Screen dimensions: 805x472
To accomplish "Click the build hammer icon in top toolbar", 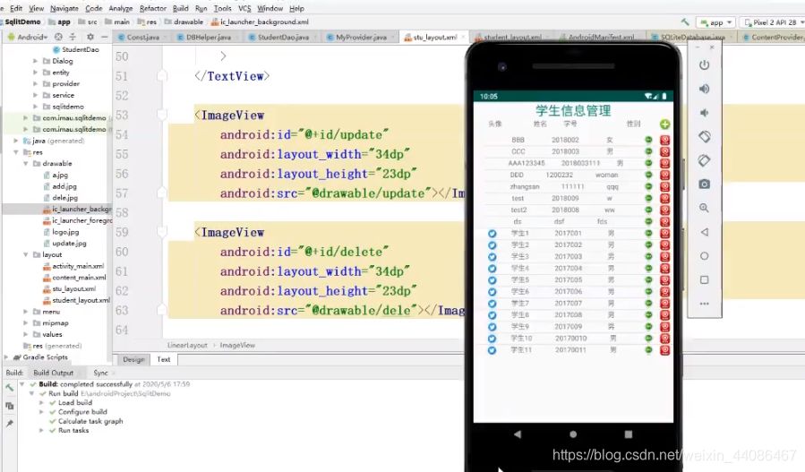I will point(685,22).
